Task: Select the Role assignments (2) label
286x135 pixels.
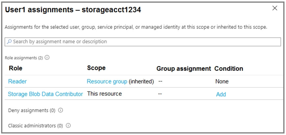Action: point(24,58)
